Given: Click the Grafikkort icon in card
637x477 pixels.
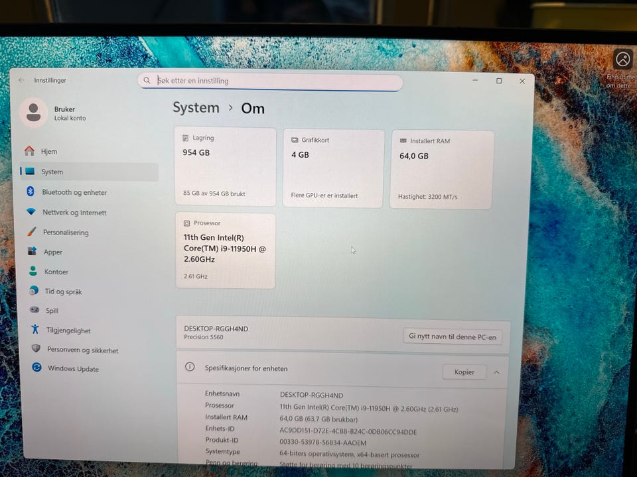Looking at the screenshot, I should click(295, 140).
